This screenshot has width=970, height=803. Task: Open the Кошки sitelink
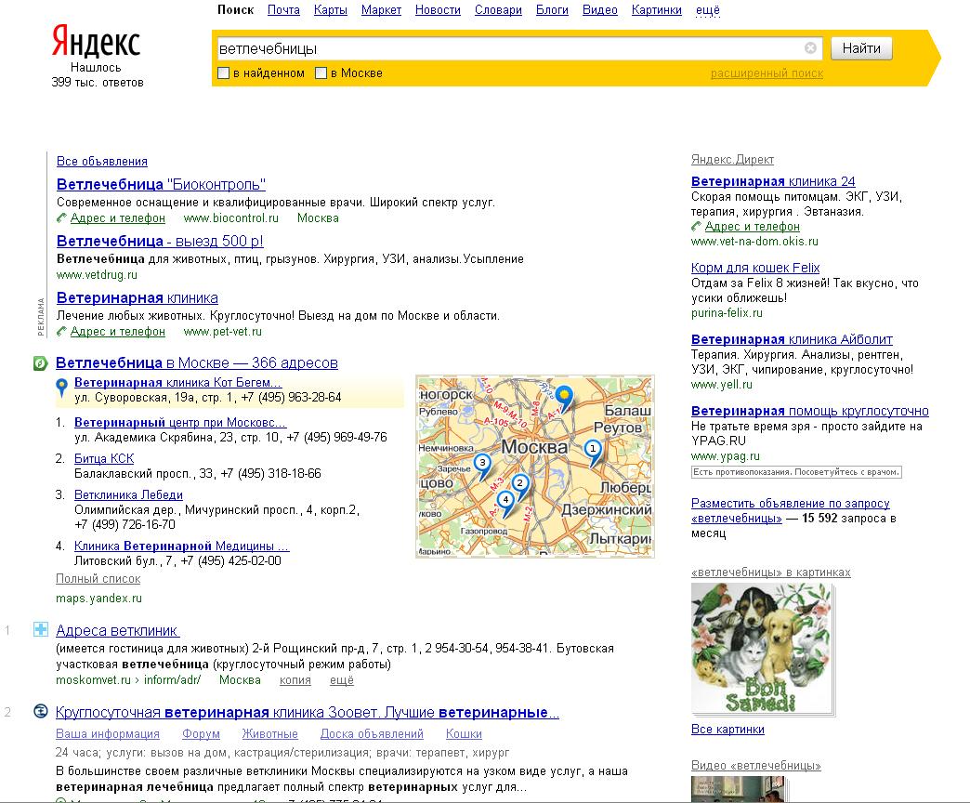(x=464, y=733)
